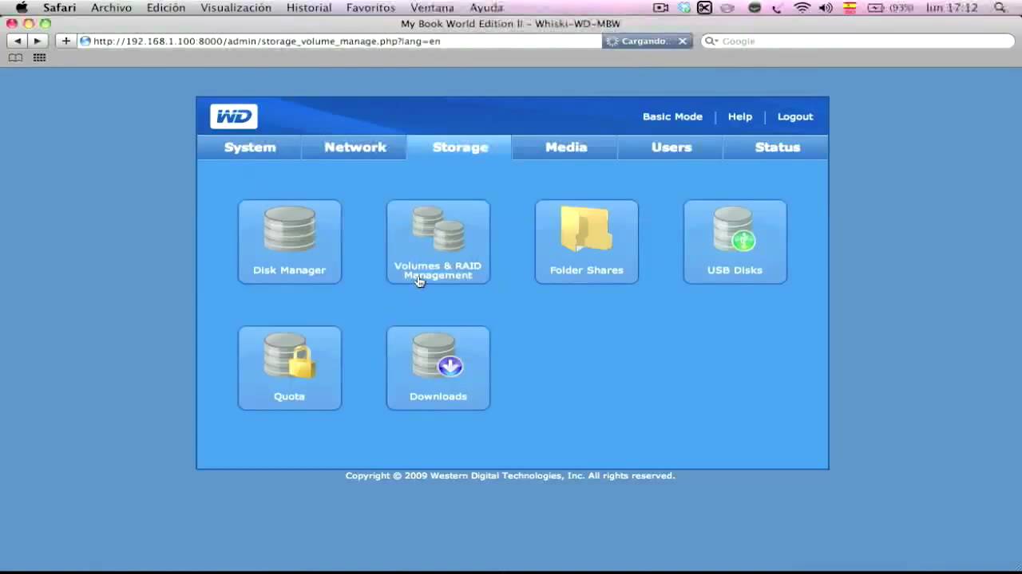The width and height of the screenshot is (1022, 574).
Task: Open the Archivo menu
Action: 111,7
